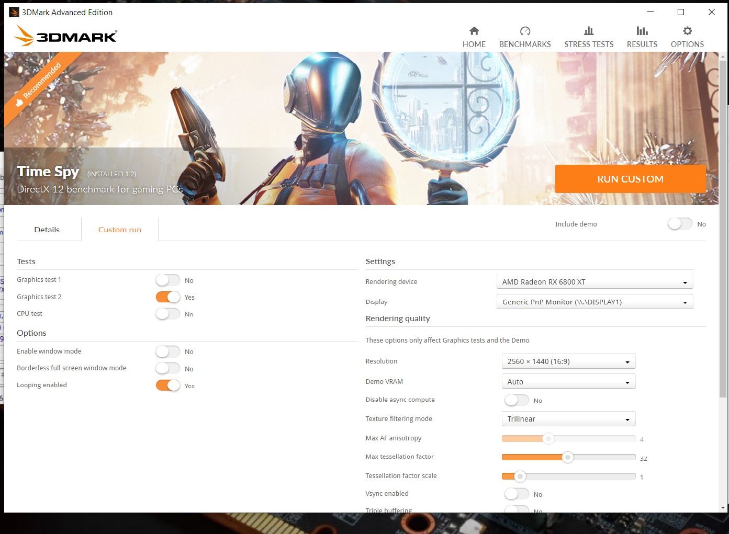Open STRESS TESTS section
729x534 pixels.
coord(589,37)
